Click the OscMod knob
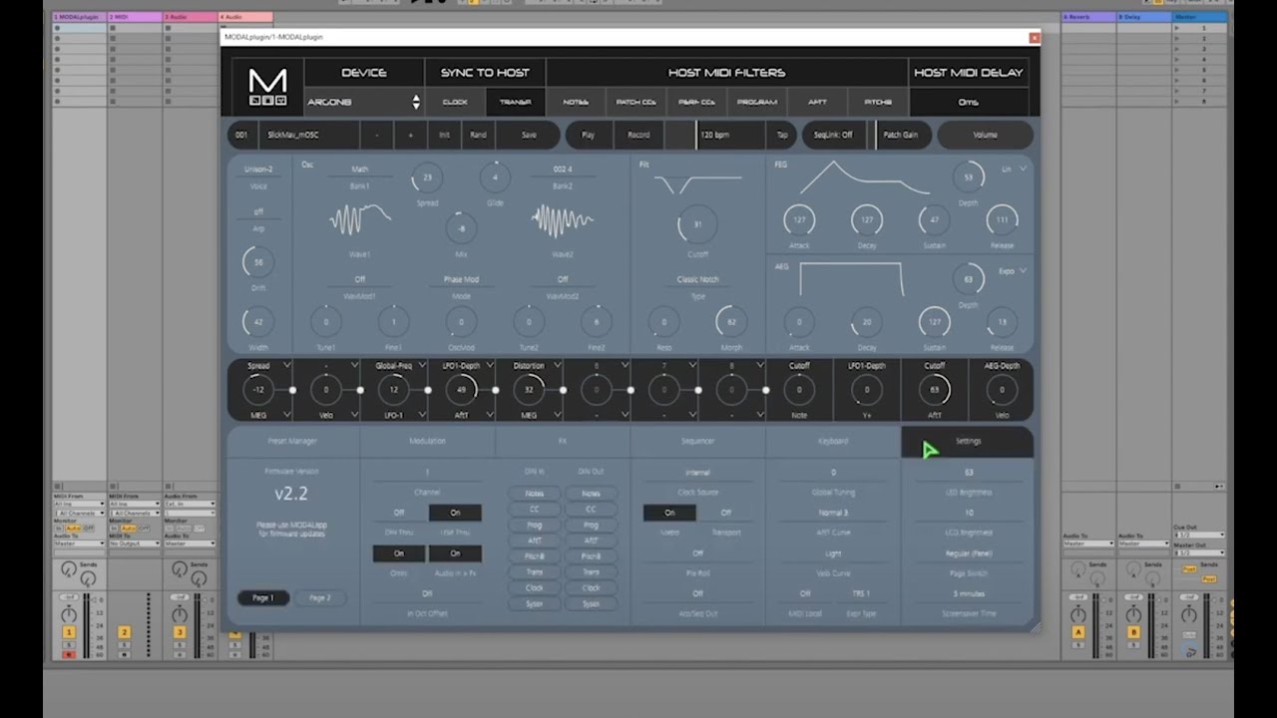This screenshot has width=1277, height=718. coord(461,322)
